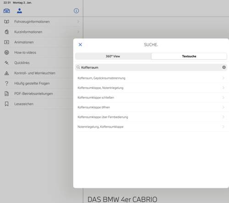Expand Kurzinformationen chevron
The image size is (229, 203).
(78, 32)
